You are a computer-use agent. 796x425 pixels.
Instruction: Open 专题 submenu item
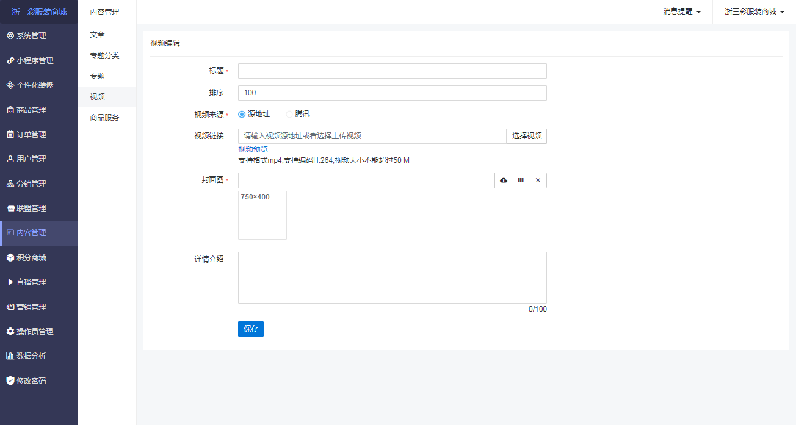[107, 76]
